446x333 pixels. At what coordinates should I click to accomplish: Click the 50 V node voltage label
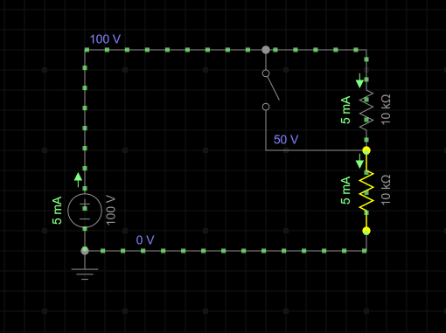pyautogui.click(x=286, y=140)
